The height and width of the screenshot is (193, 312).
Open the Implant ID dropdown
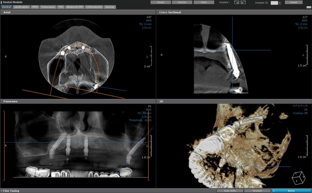tap(280, 2)
